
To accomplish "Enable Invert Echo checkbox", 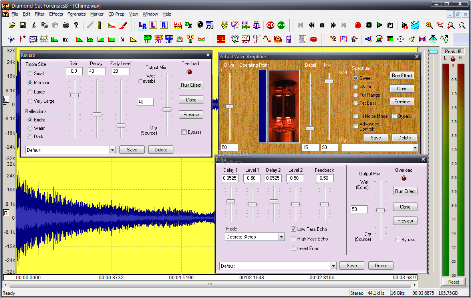I will point(294,248).
